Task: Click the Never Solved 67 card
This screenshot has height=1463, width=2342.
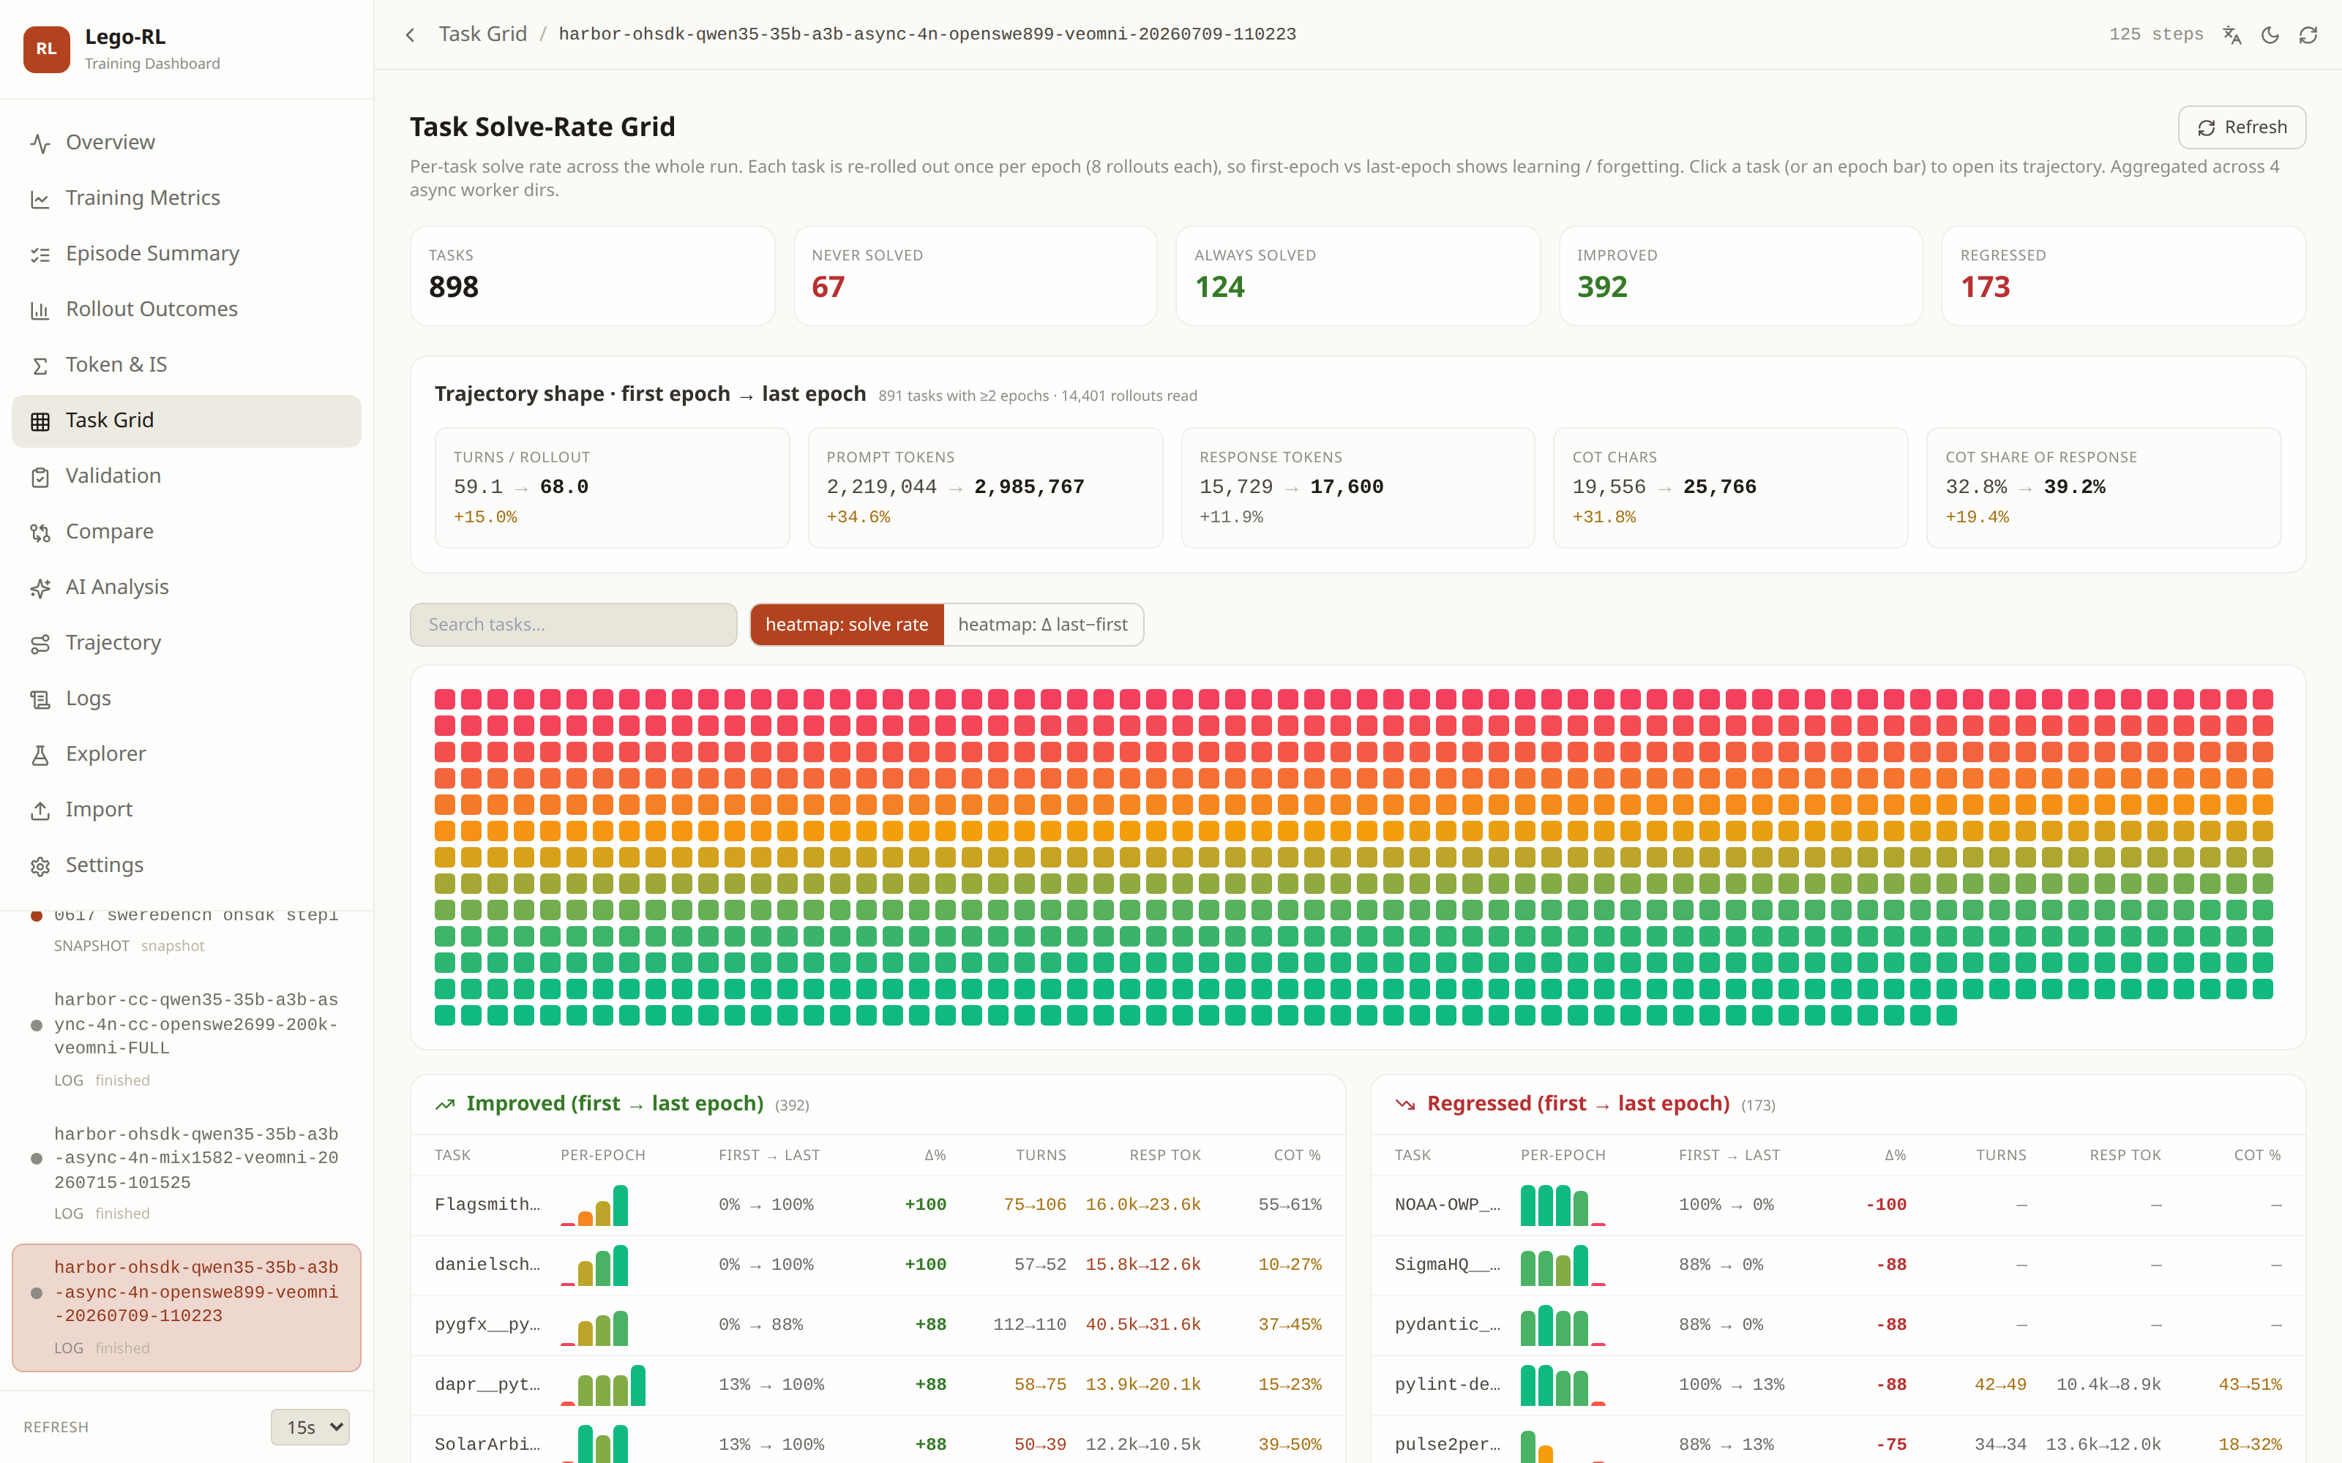Action: [975, 276]
